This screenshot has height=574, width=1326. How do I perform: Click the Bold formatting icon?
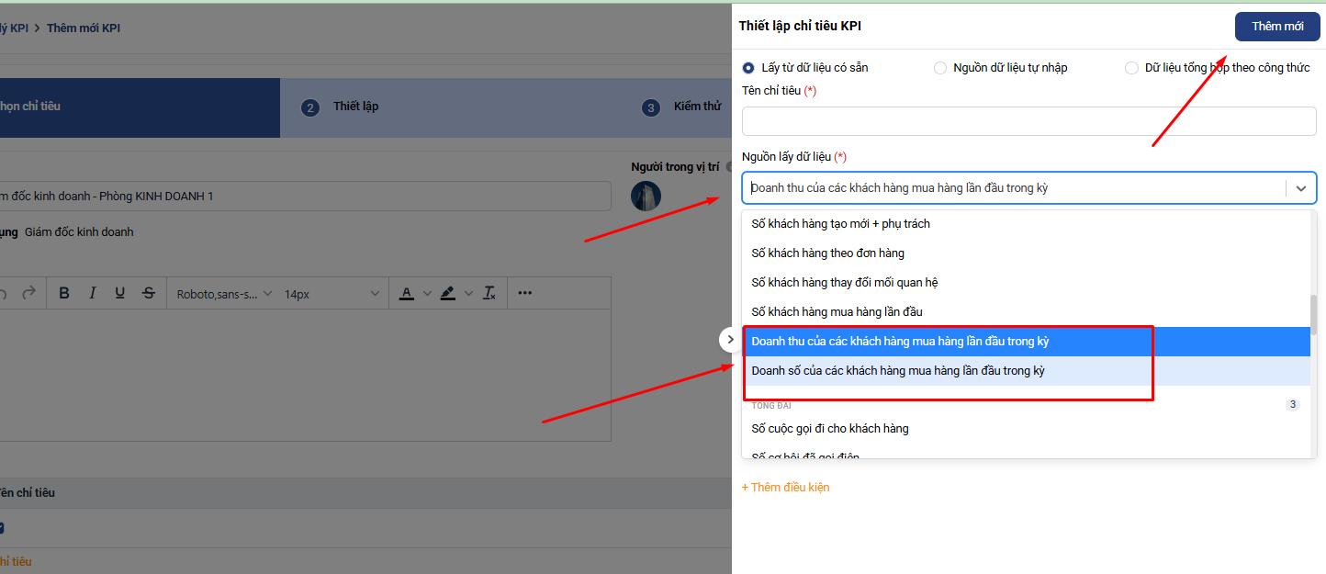pos(64,294)
